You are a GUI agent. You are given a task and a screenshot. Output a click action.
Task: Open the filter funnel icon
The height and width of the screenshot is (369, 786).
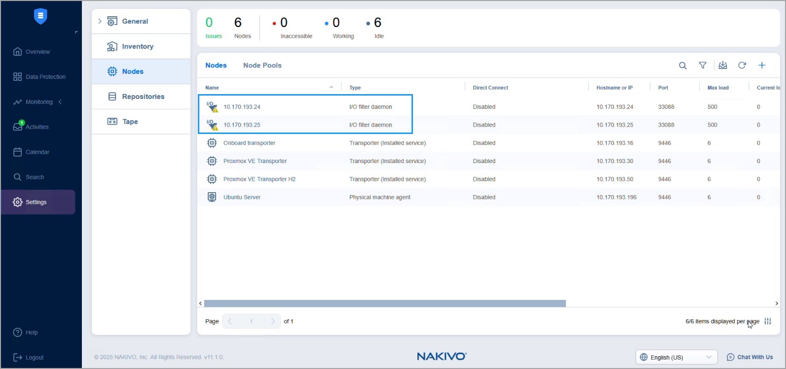coord(703,66)
